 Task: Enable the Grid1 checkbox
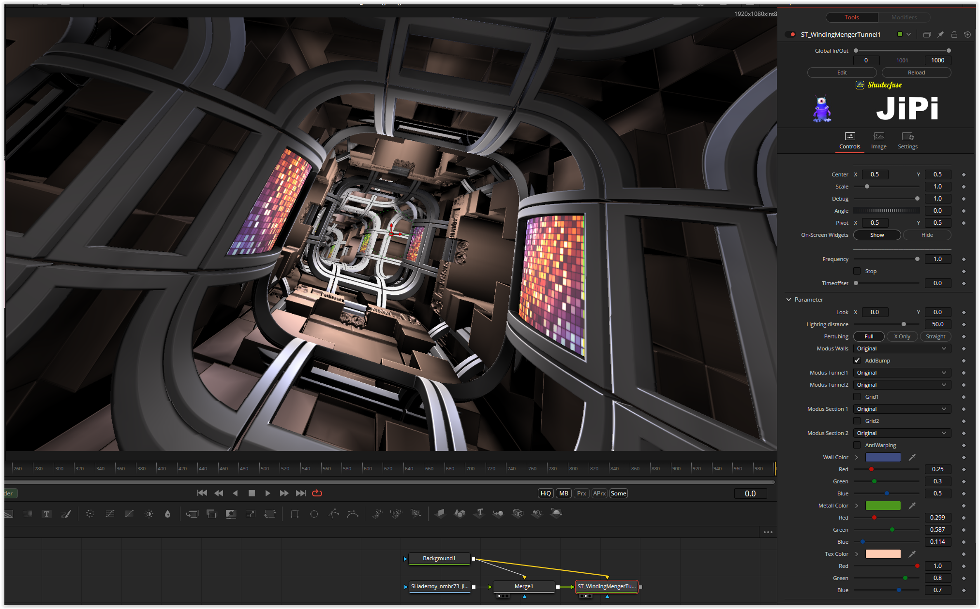(857, 397)
